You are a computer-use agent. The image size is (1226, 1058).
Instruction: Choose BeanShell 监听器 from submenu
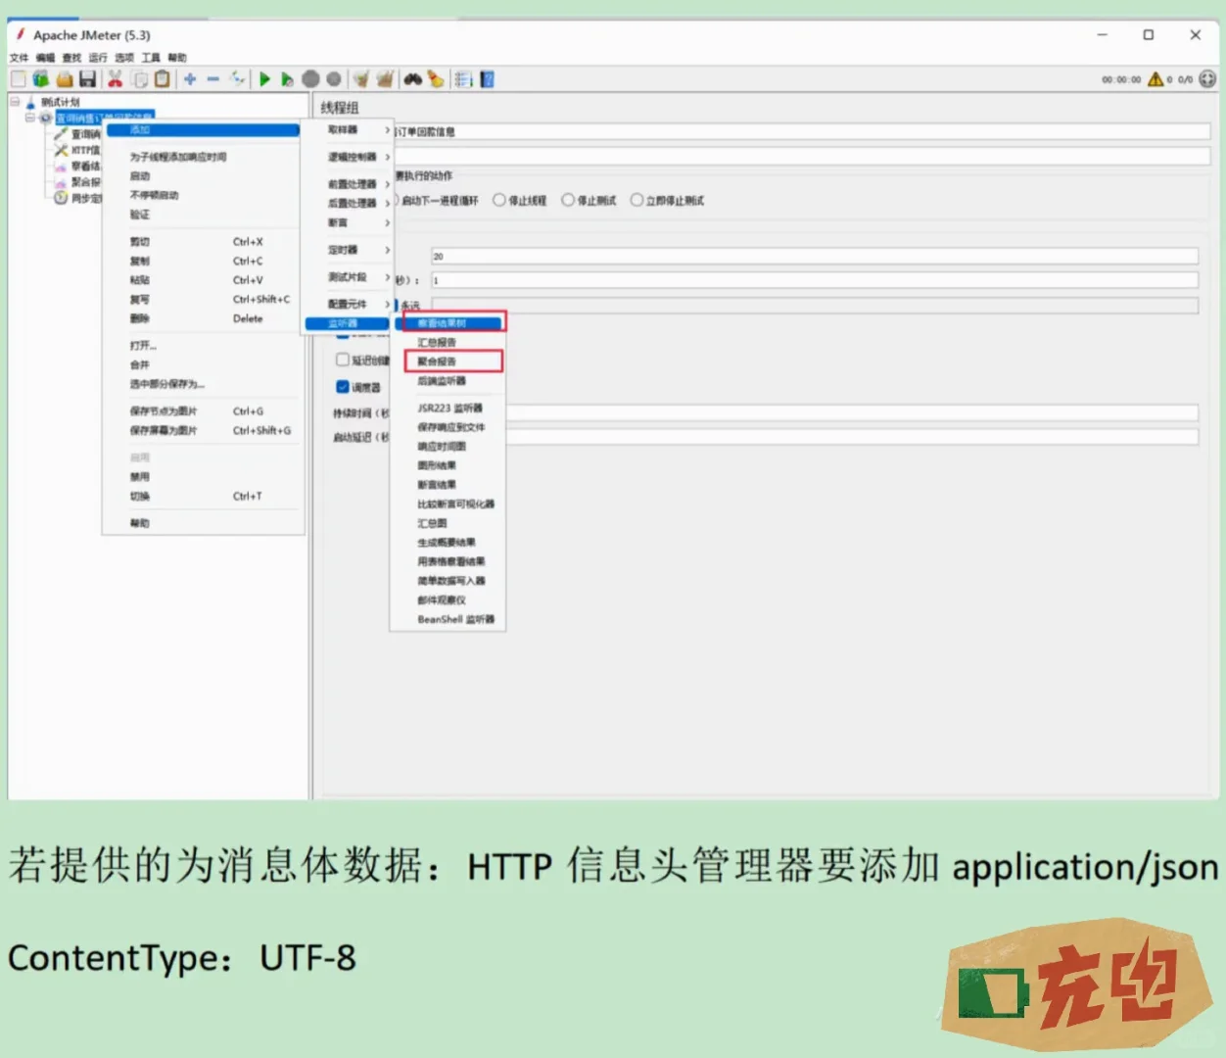pos(448,619)
